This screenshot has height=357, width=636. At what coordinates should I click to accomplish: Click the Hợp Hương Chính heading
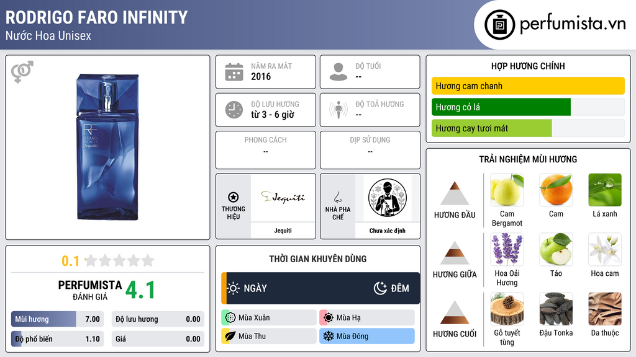pyautogui.click(x=528, y=66)
